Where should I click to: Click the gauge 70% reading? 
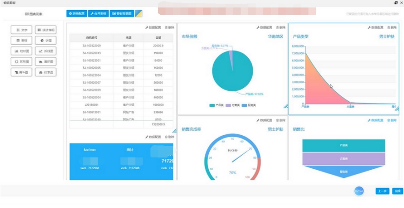click(232, 173)
